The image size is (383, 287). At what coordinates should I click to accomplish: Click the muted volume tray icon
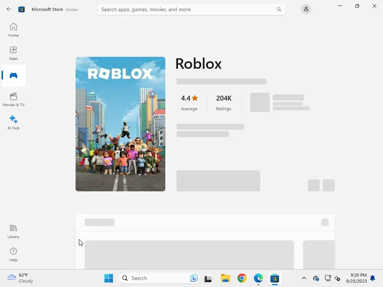pos(337,278)
